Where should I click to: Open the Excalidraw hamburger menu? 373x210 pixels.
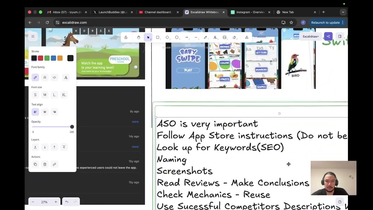click(33, 36)
